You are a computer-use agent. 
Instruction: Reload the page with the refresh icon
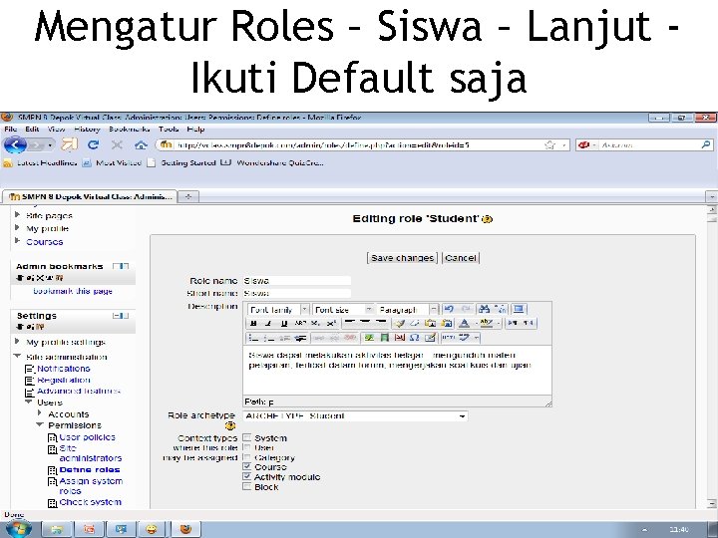[94, 145]
